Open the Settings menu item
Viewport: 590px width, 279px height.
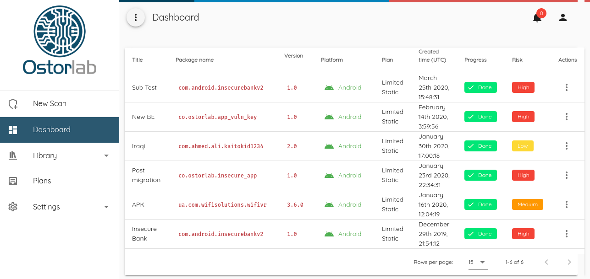pos(60,207)
